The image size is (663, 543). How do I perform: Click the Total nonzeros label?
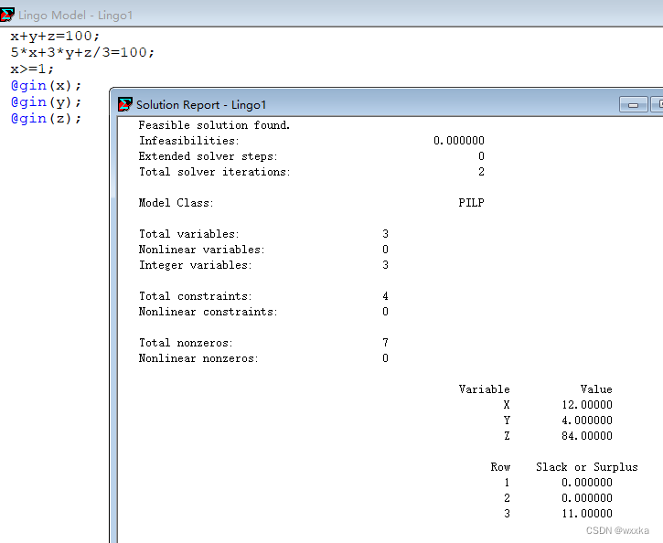click(186, 343)
